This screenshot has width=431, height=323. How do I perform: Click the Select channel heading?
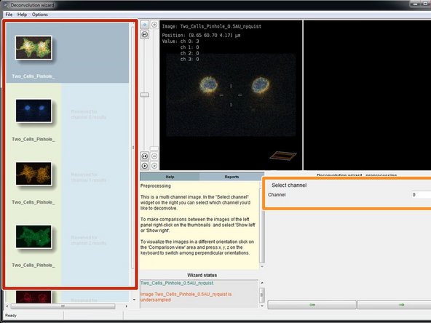tap(289, 185)
